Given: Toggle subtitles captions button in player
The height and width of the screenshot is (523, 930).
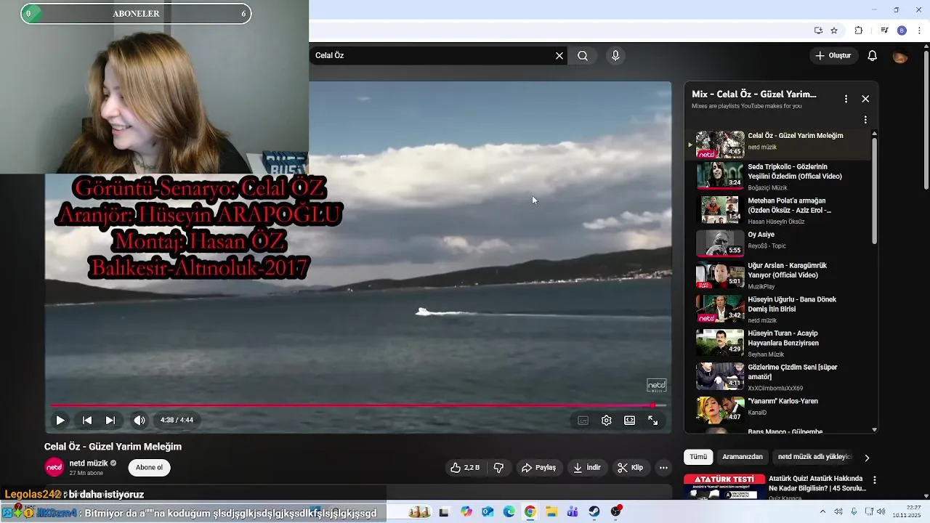Looking at the screenshot, I should (583, 420).
